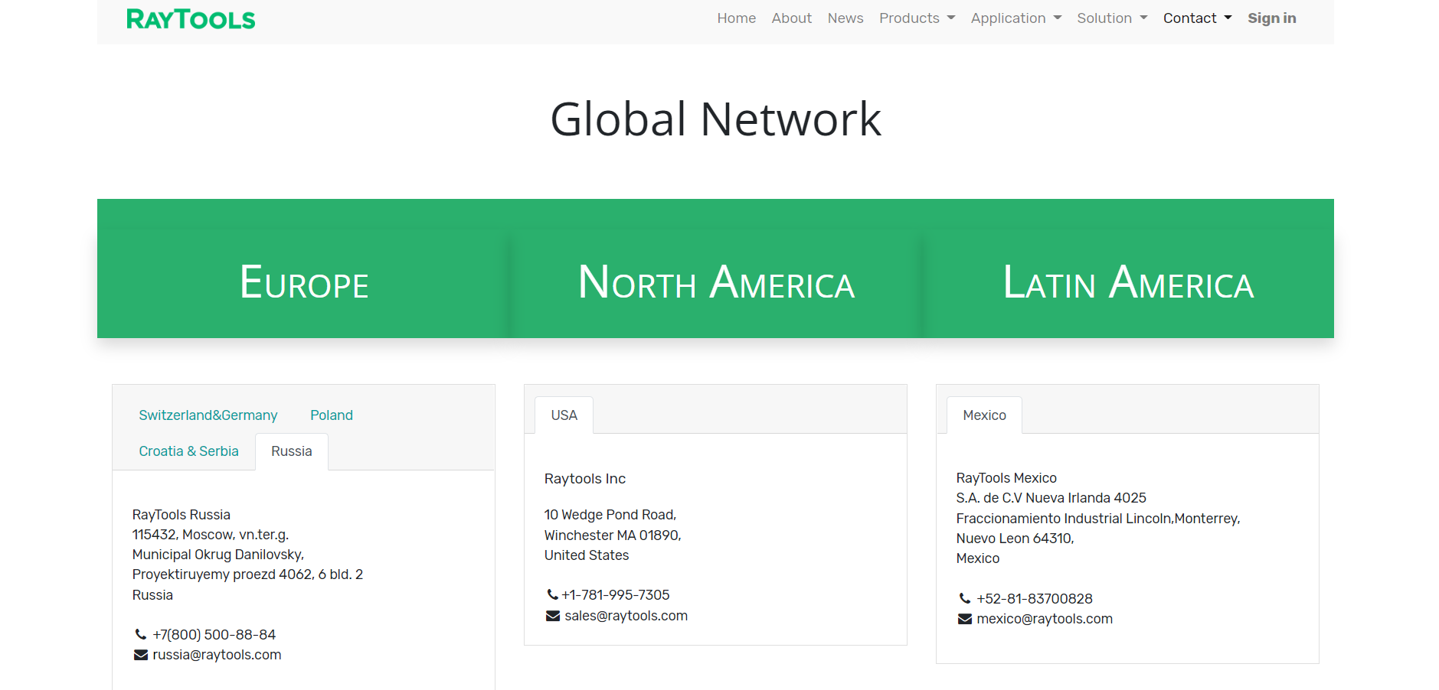The height and width of the screenshot is (690, 1439).
Task: Switch to the Poland tab
Action: [332, 415]
